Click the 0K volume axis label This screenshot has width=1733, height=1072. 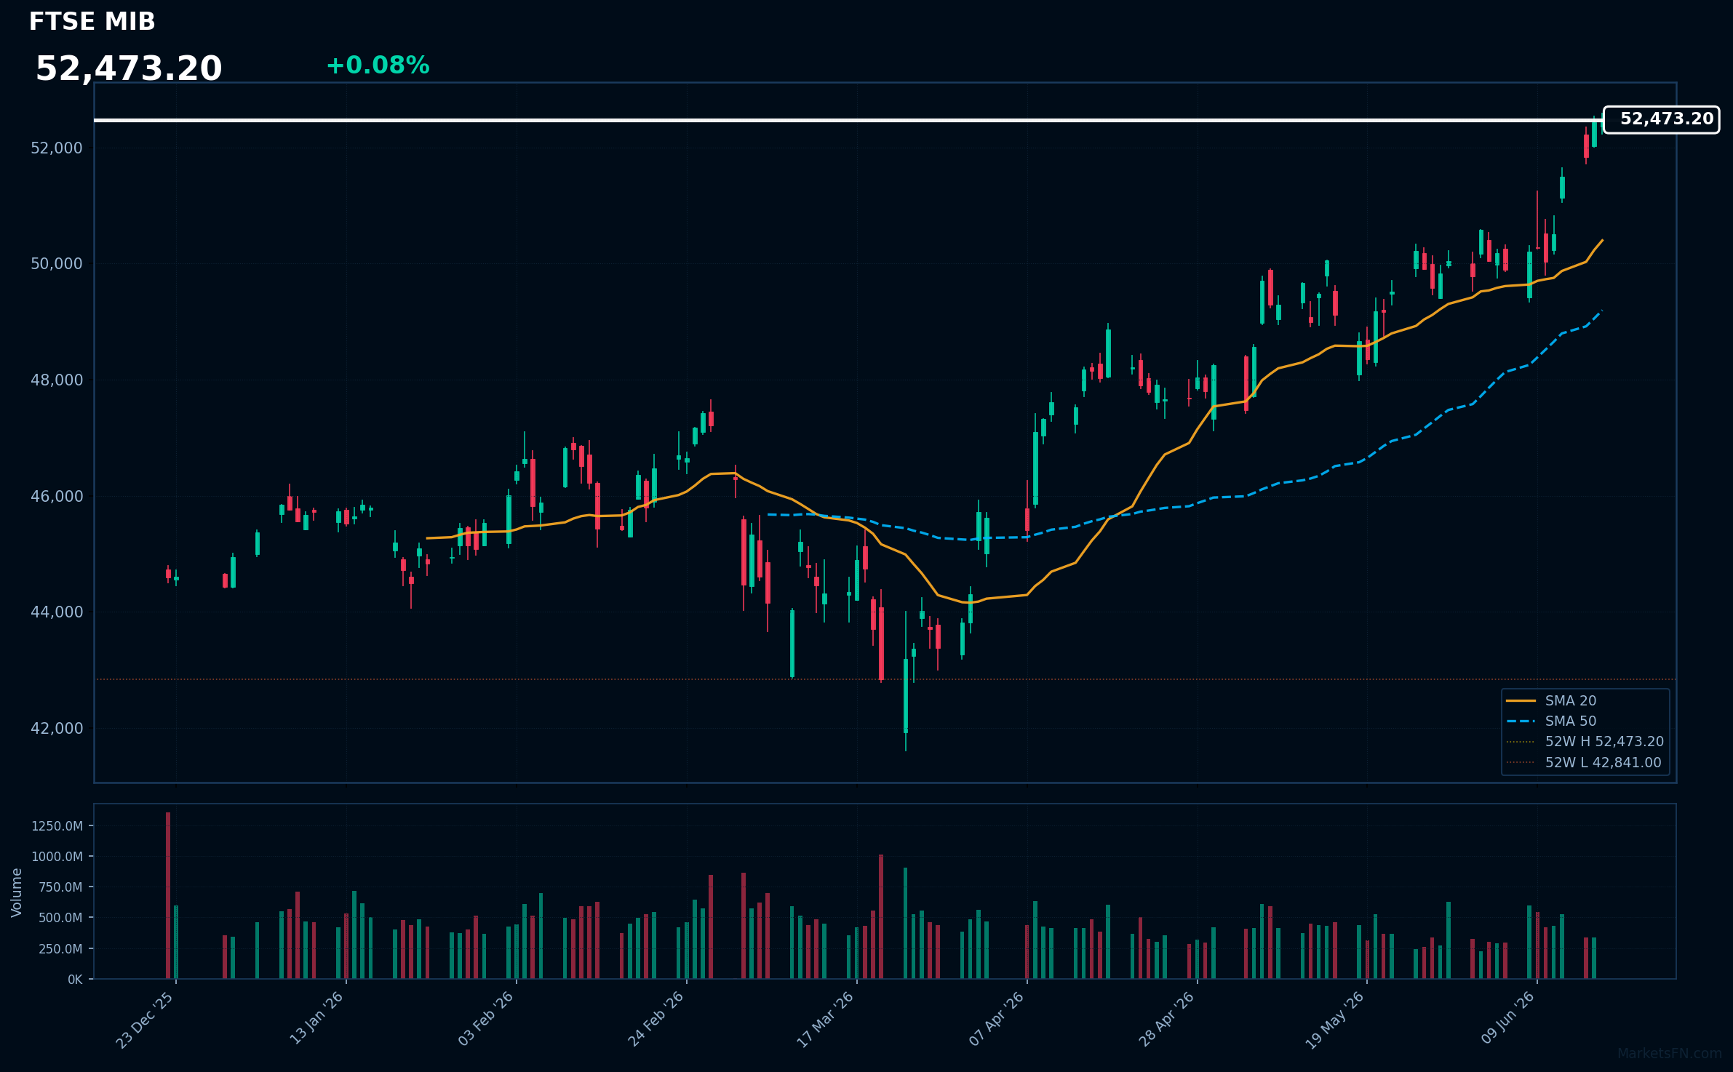(x=76, y=980)
